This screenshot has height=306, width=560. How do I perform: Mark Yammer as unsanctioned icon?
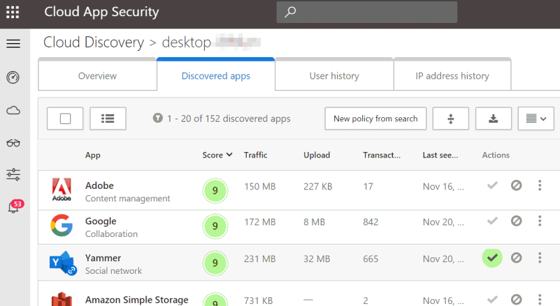pos(516,257)
